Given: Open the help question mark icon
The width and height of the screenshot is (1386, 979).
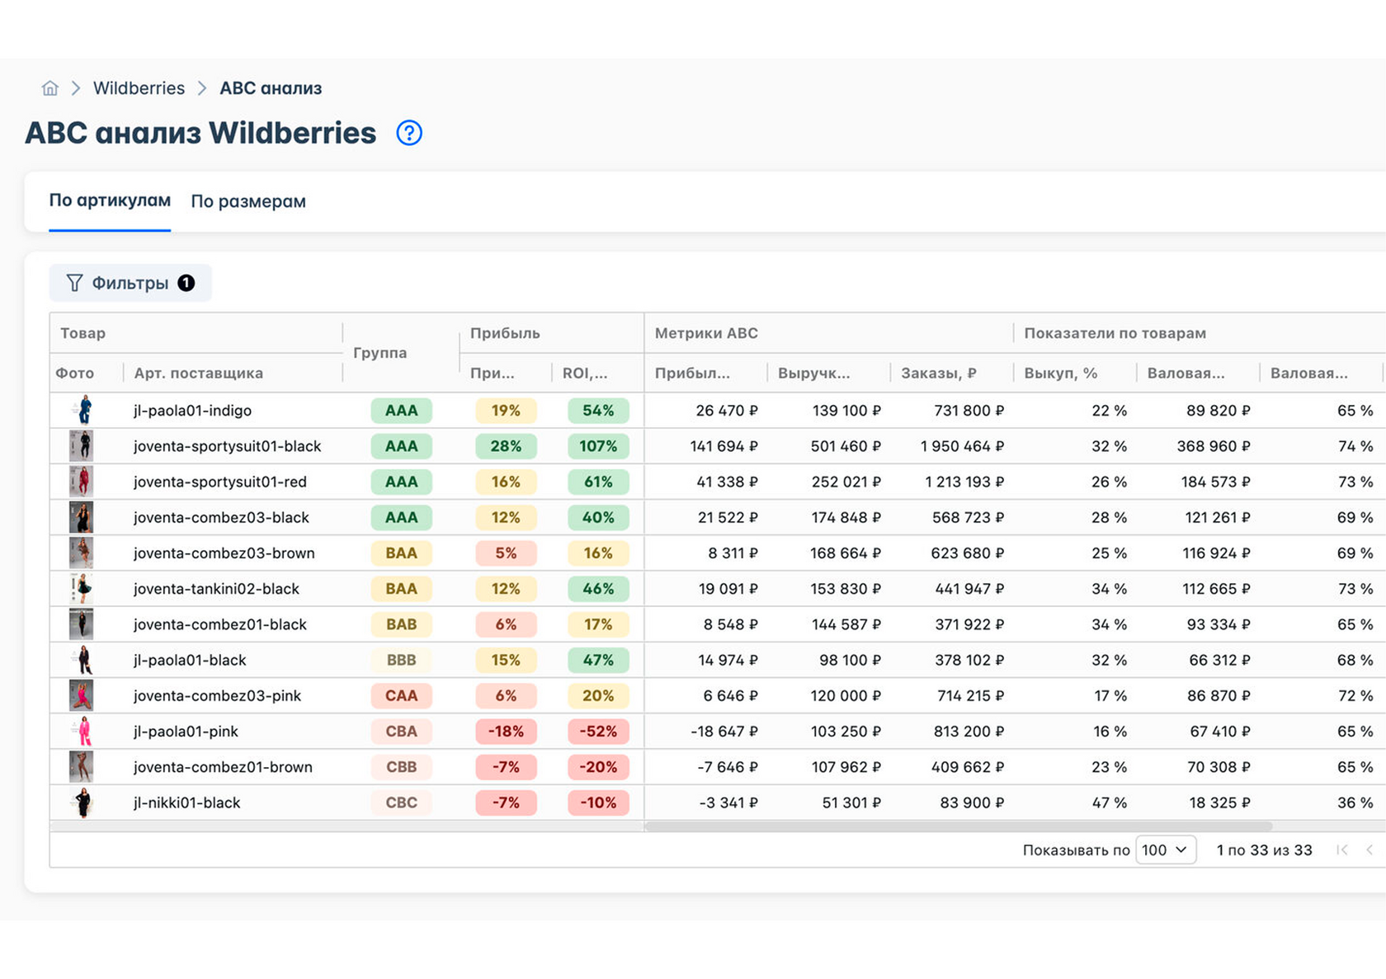Looking at the screenshot, I should point(409,133).
